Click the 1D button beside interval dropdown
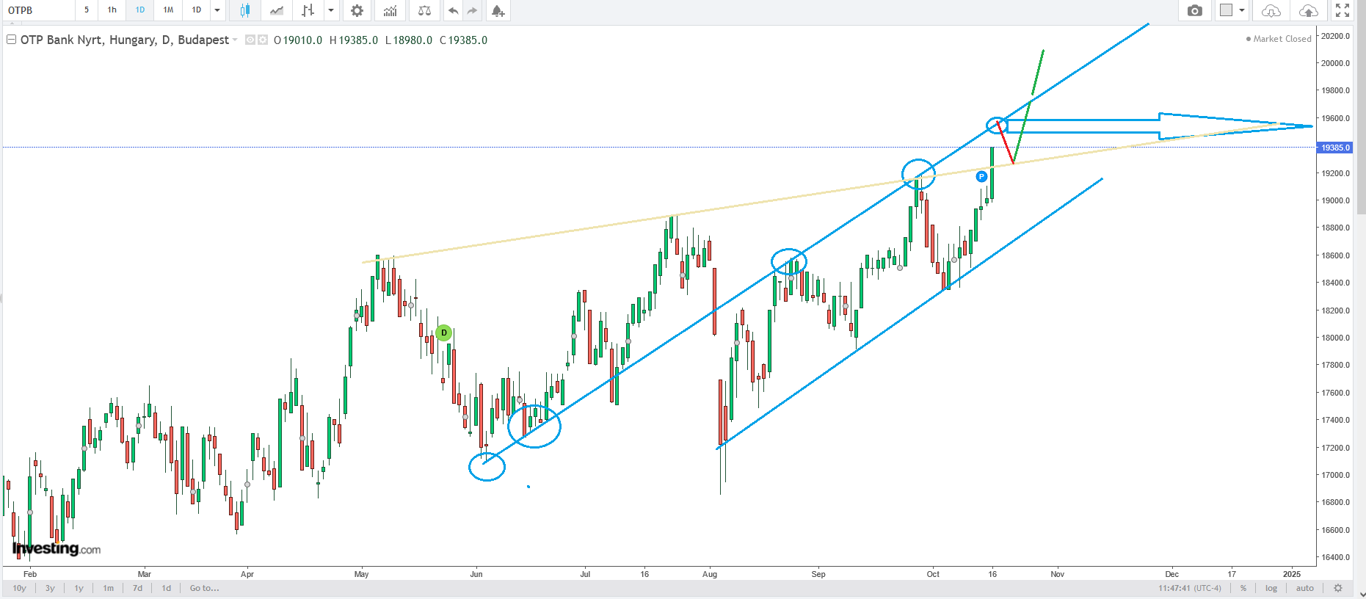1366x599 pixels. click(197, 10)
